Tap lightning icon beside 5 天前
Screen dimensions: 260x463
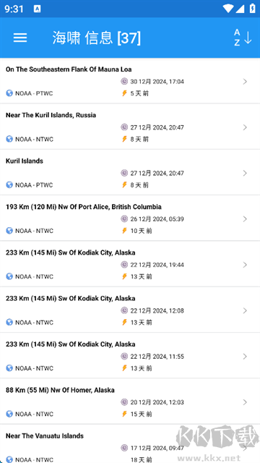click(124, 93)
